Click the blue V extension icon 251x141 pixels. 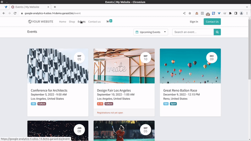point(219,13)
